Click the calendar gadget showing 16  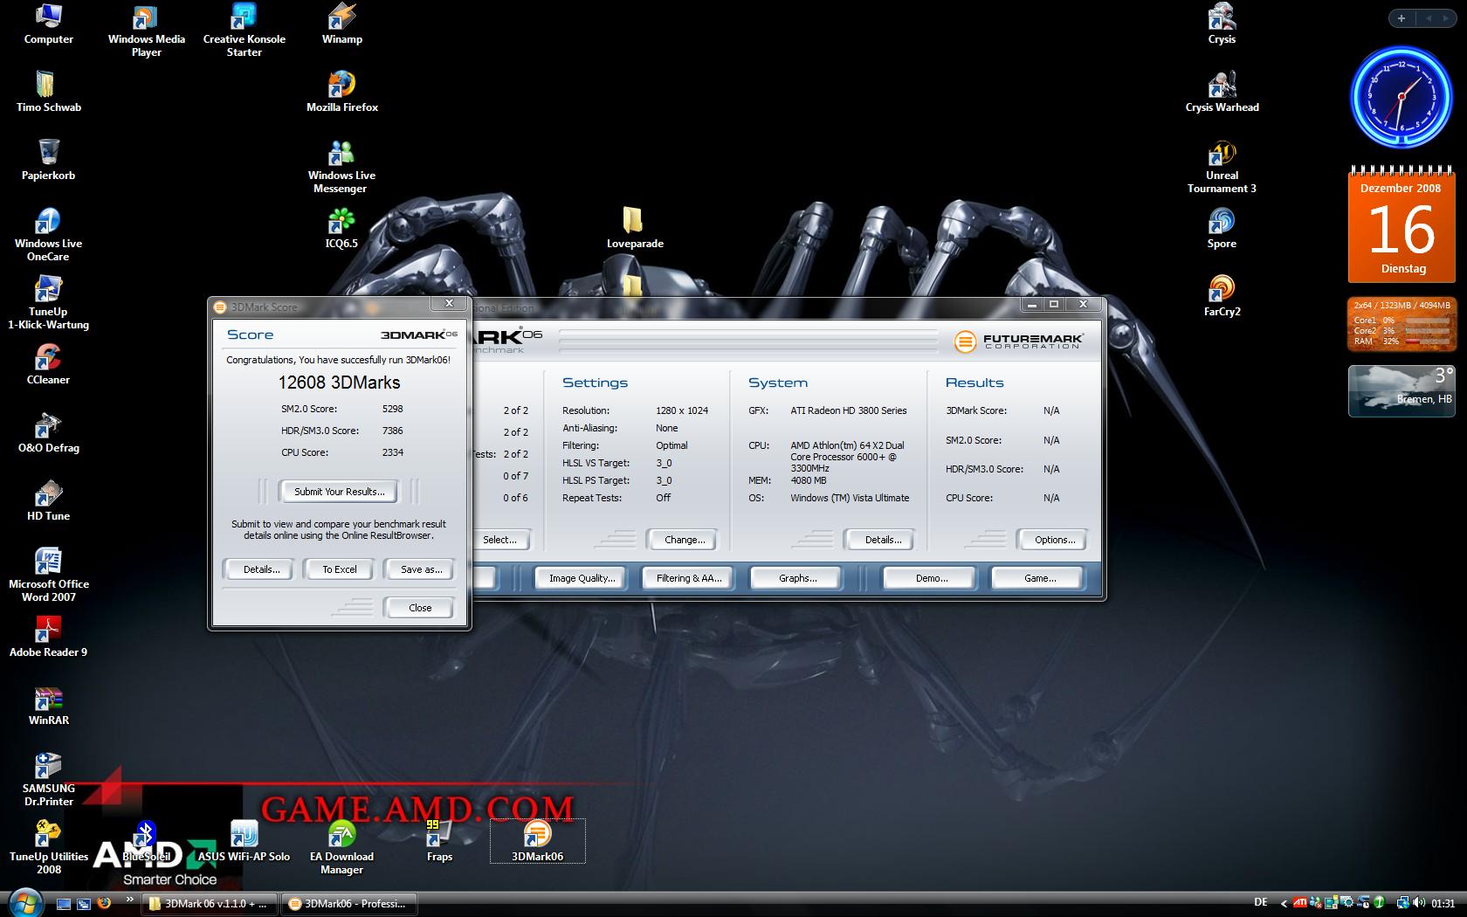(x=1402, y=226)
